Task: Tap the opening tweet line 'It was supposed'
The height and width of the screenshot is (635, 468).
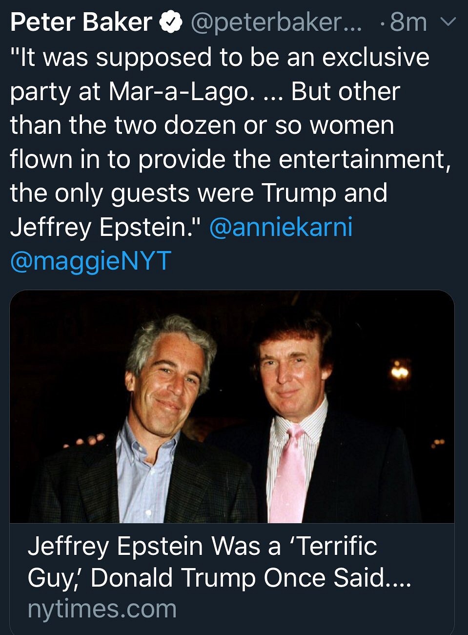Action: point(220,57)
